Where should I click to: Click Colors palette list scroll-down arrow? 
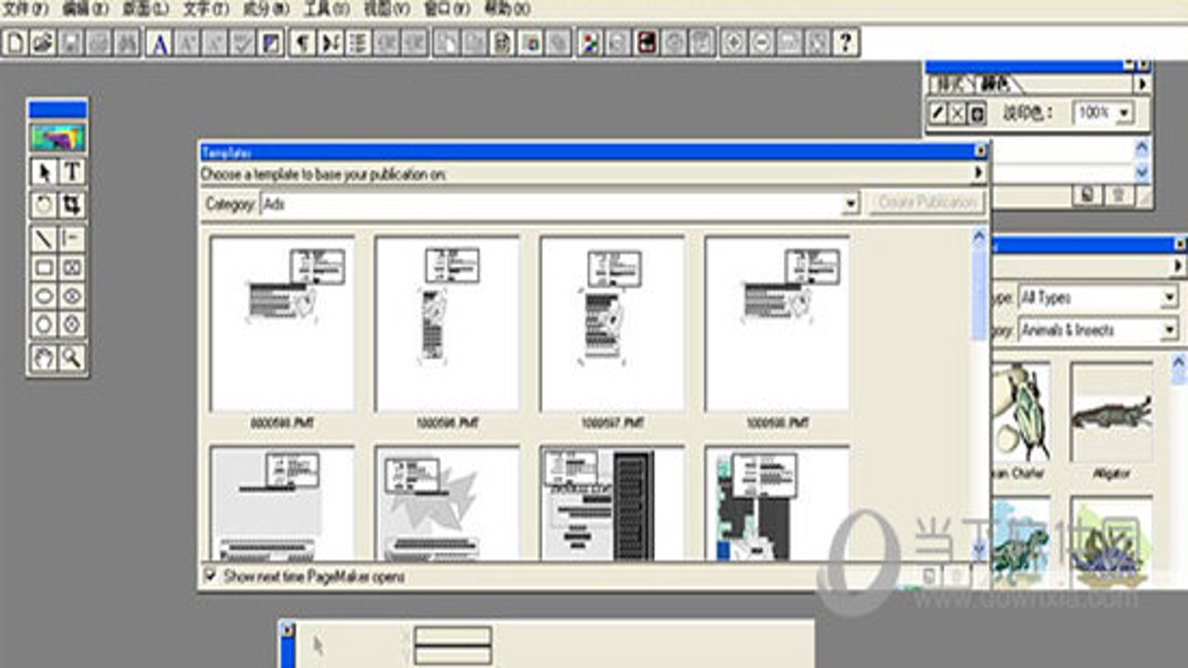pos(1142,172)
